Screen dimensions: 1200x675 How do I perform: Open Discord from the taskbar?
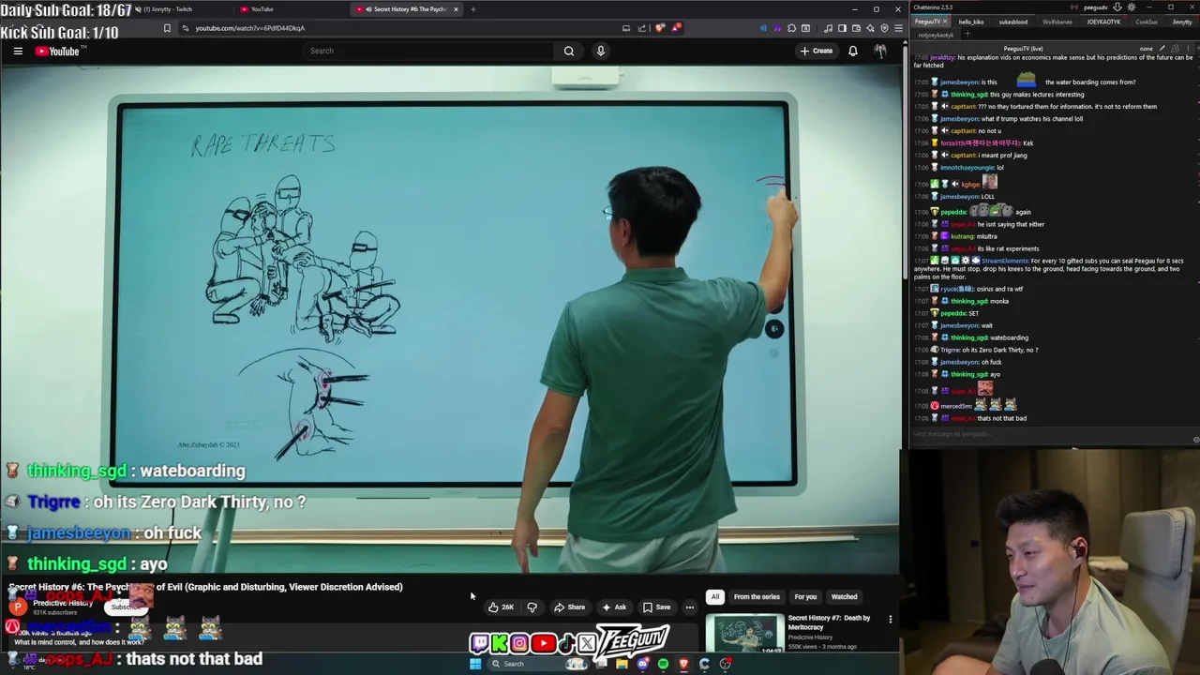coord(642,664)
